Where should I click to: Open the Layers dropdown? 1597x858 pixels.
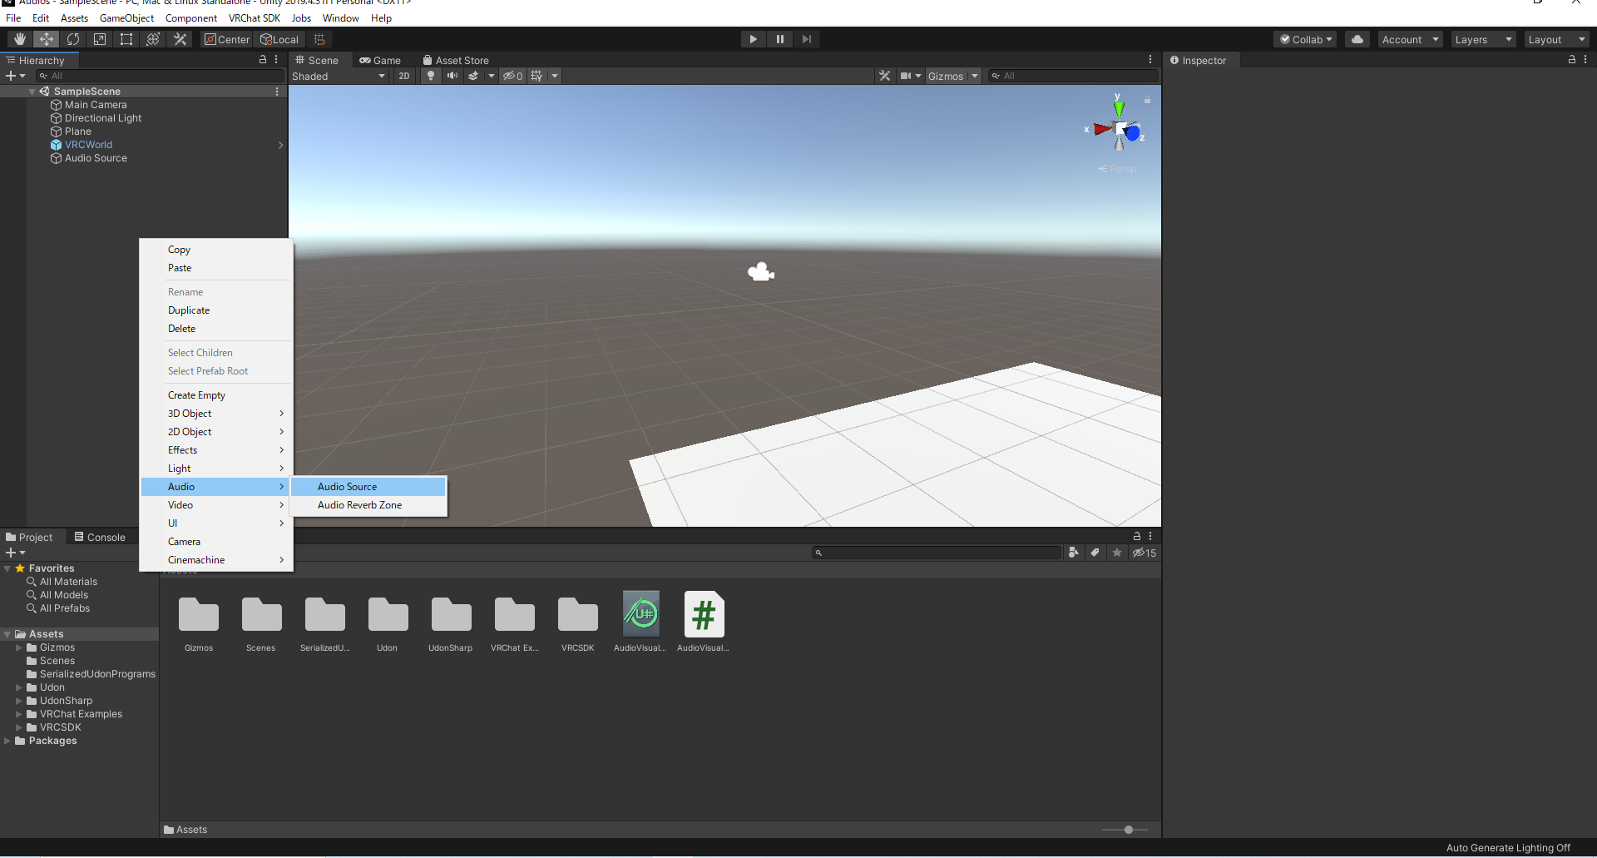pos(1483,39)
